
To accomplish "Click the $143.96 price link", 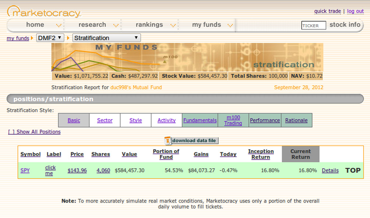I will 77,170.
